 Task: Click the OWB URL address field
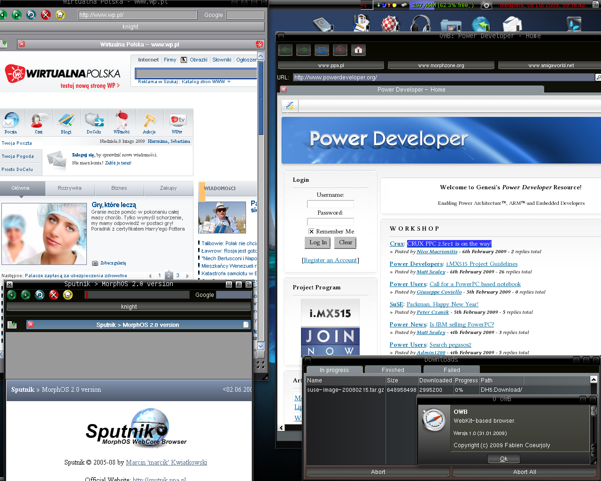[x=444, y=77]
